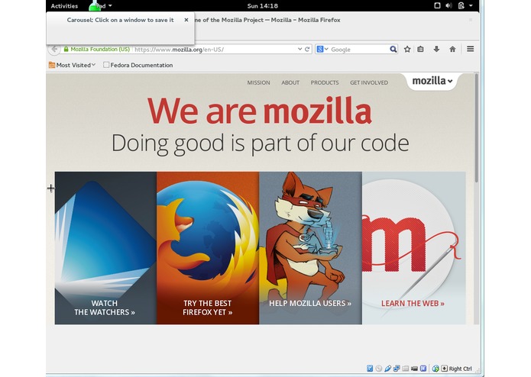Viewport: 531px width, 377px height.
Task: Click 'Doing good is part of our code'
Action: point(260,143)
